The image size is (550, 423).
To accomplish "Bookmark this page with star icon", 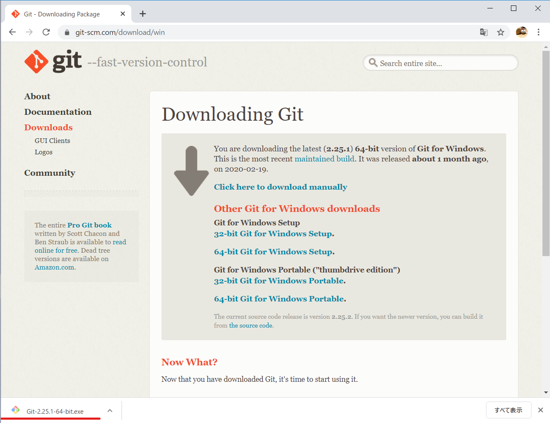I will [x=500, y=32].
